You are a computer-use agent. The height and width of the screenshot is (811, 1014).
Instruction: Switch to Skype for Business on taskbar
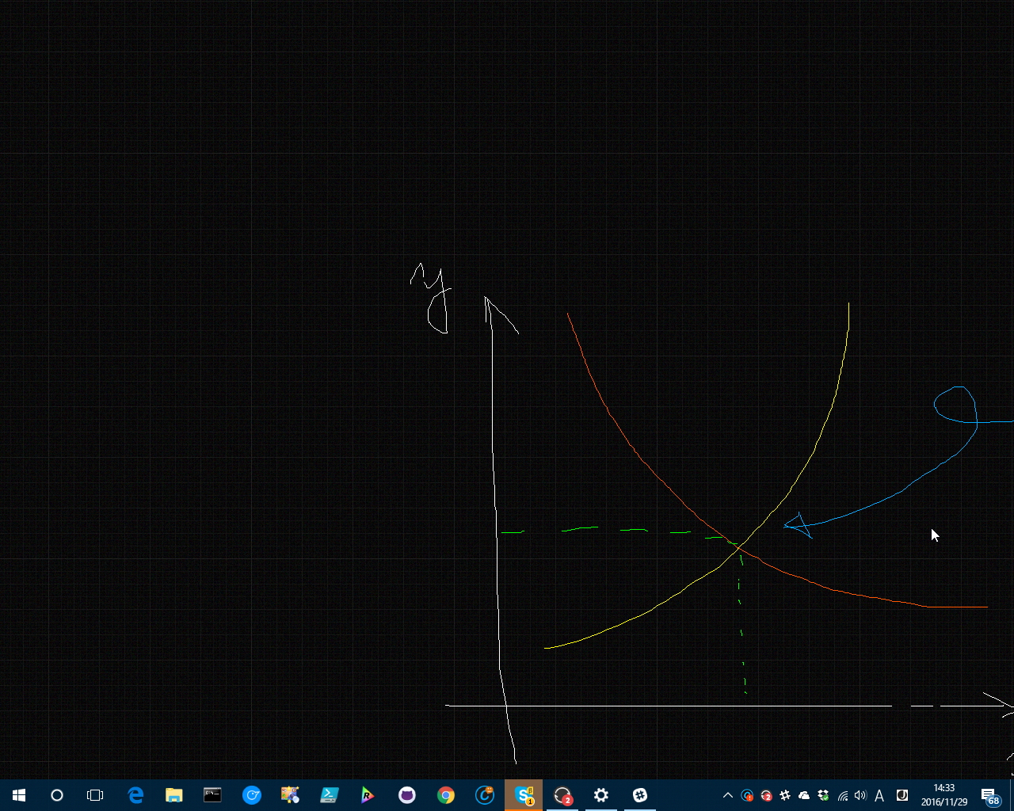[524, 795]
